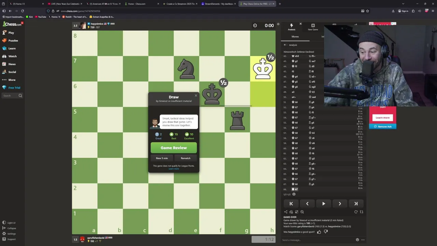
Task: Open the Play menu in the sidebar
Action: click(9, 33)
